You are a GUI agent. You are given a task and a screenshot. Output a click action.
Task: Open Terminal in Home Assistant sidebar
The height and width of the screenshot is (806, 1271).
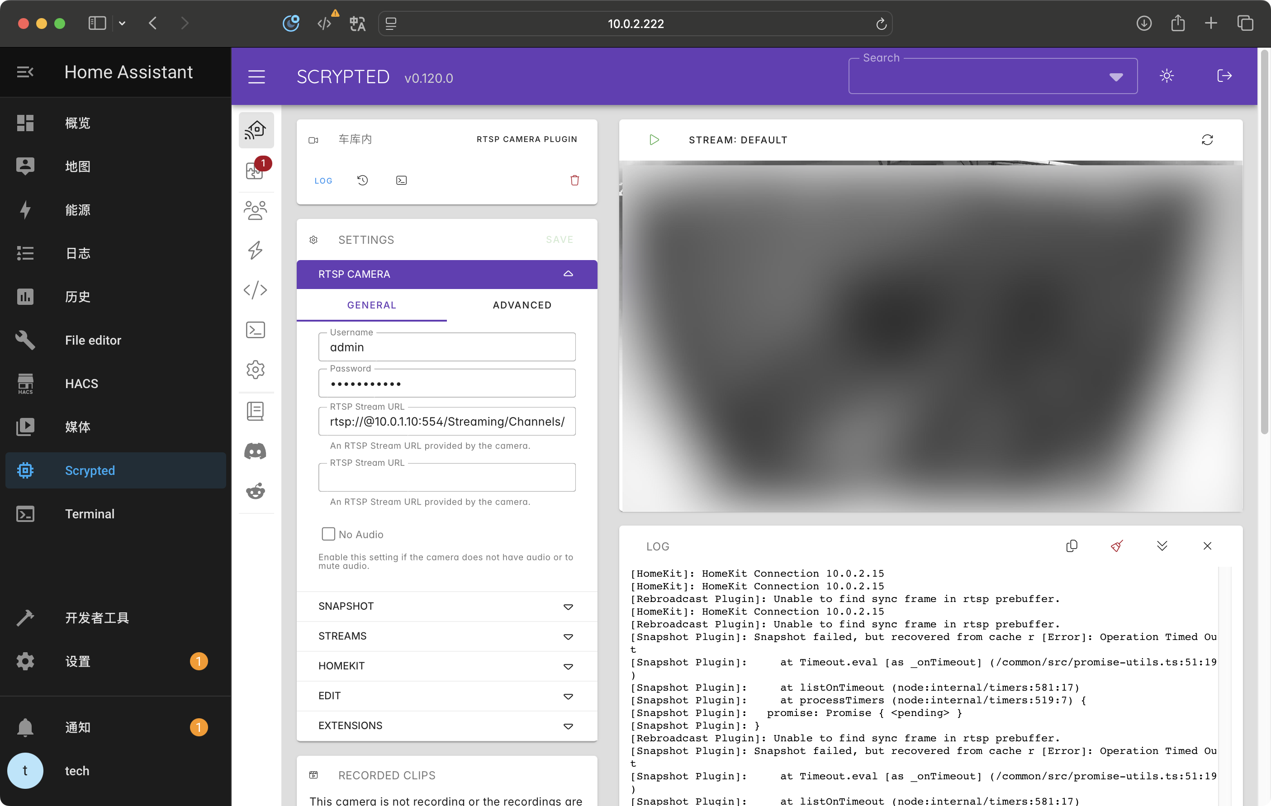click(x=116, y=513)
